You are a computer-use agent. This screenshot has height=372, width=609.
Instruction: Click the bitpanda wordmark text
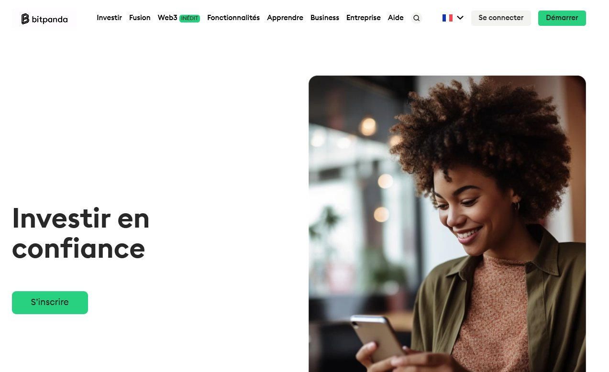(50, 19)
